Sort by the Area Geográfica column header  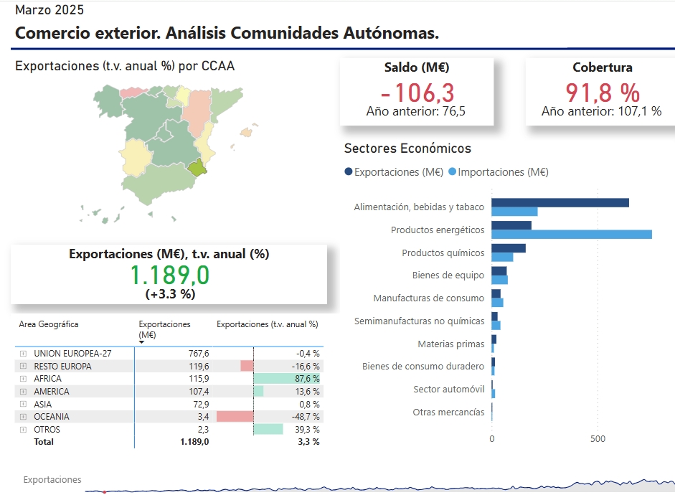tap(49, 324)
